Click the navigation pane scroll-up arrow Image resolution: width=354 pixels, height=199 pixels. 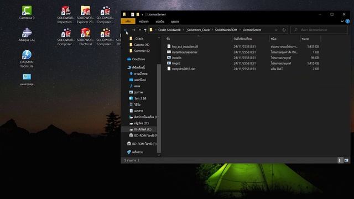[x=159, y=38]
